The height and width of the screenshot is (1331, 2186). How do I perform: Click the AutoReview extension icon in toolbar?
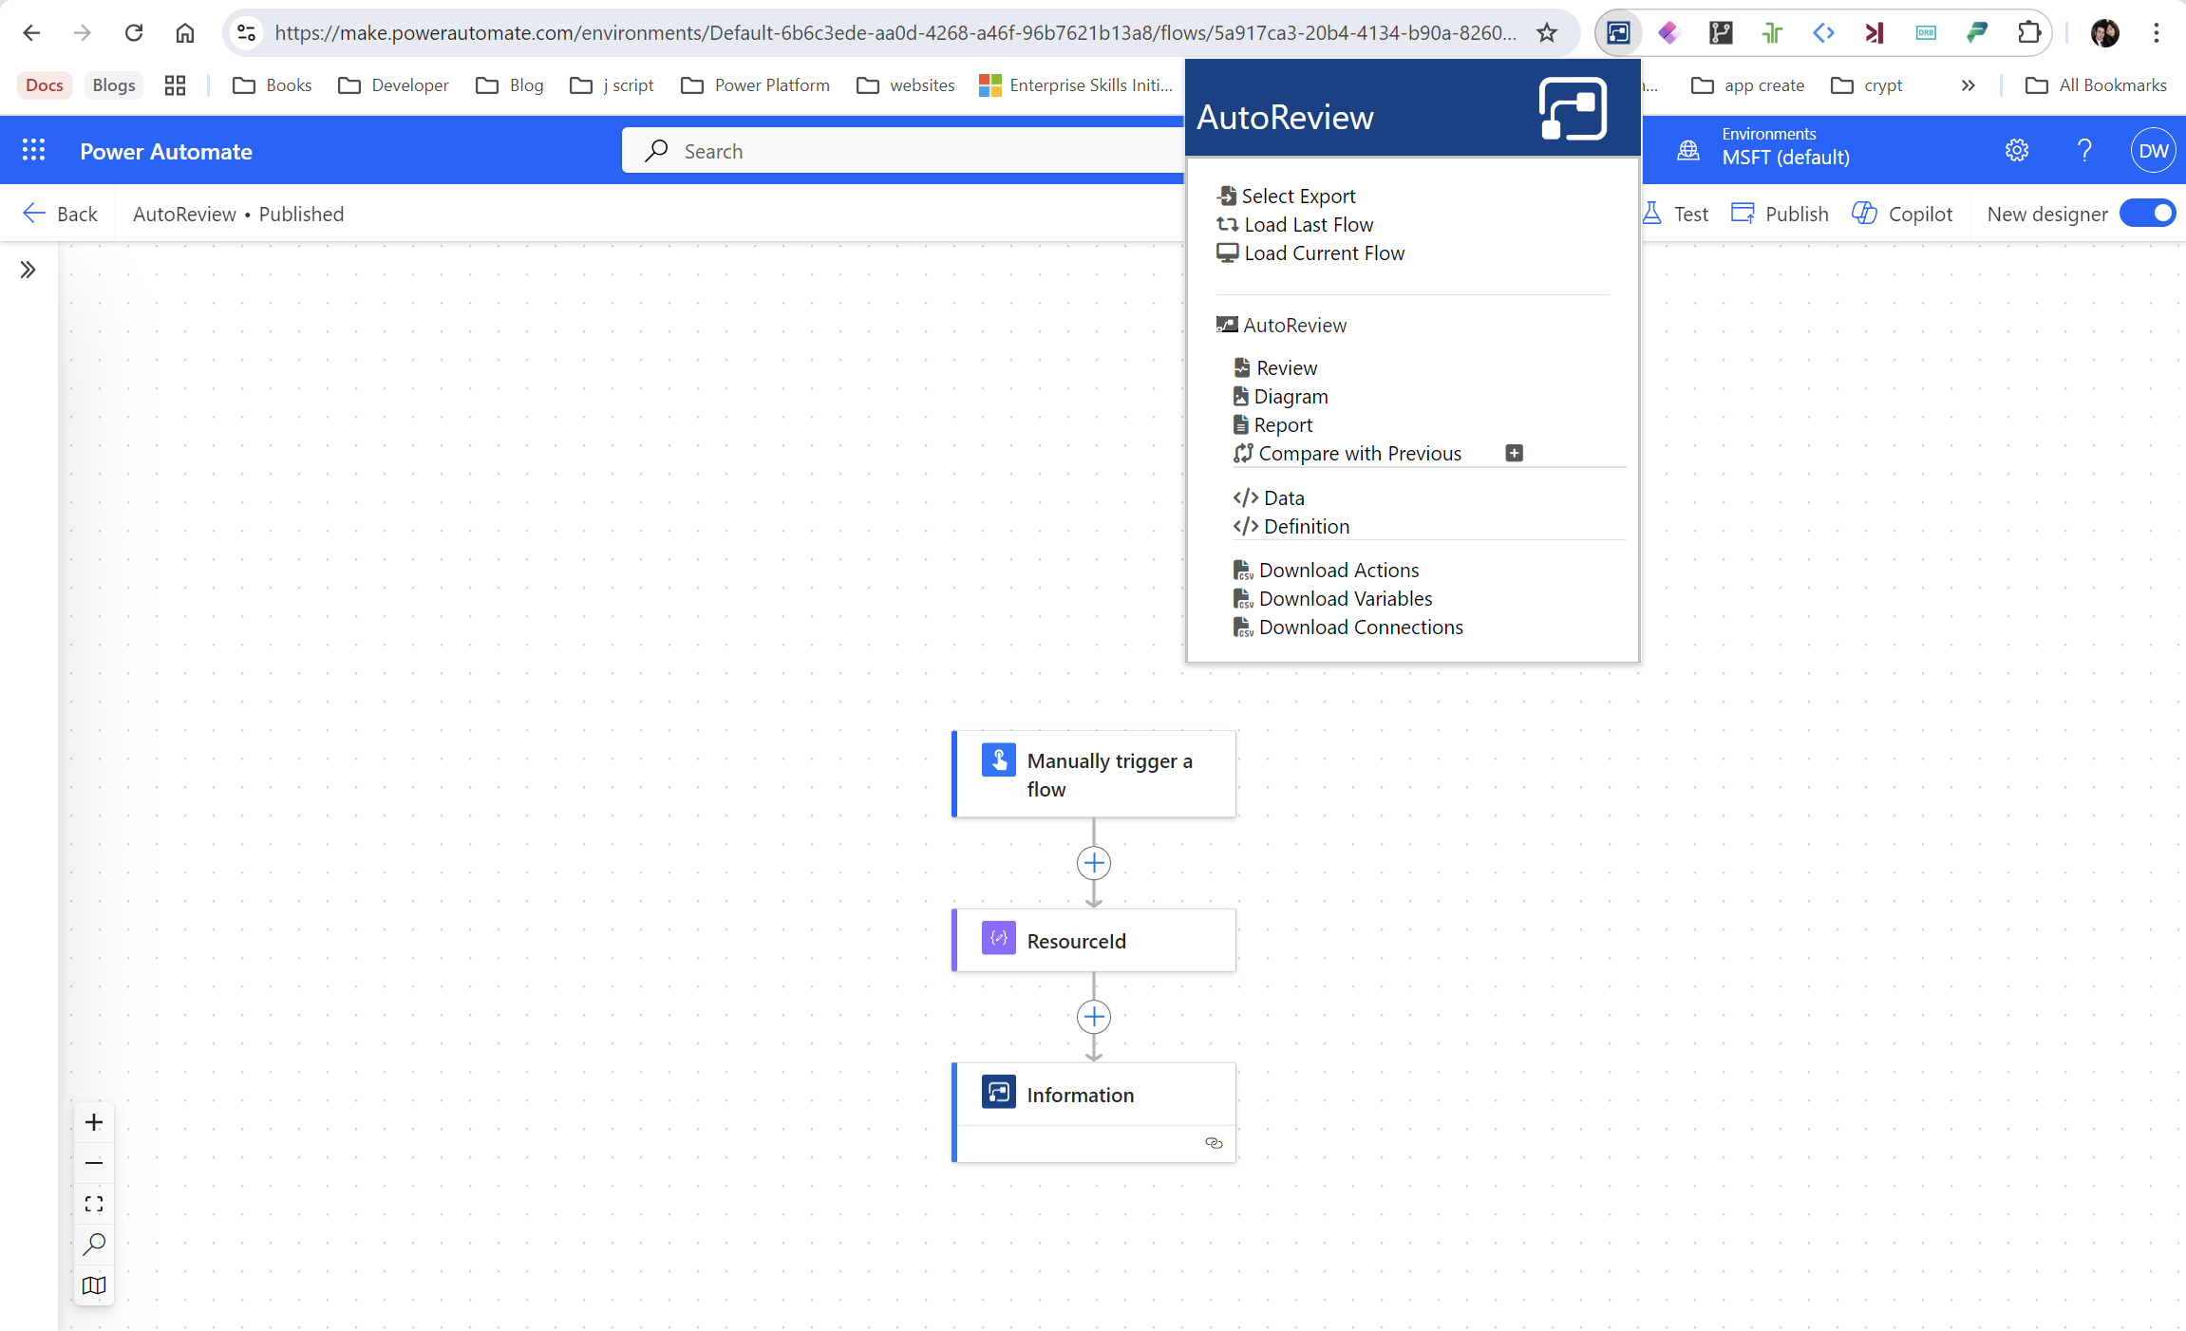(1618, 33)
